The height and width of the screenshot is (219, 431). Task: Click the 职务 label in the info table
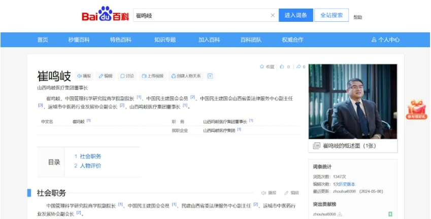(x=178, y=122)
